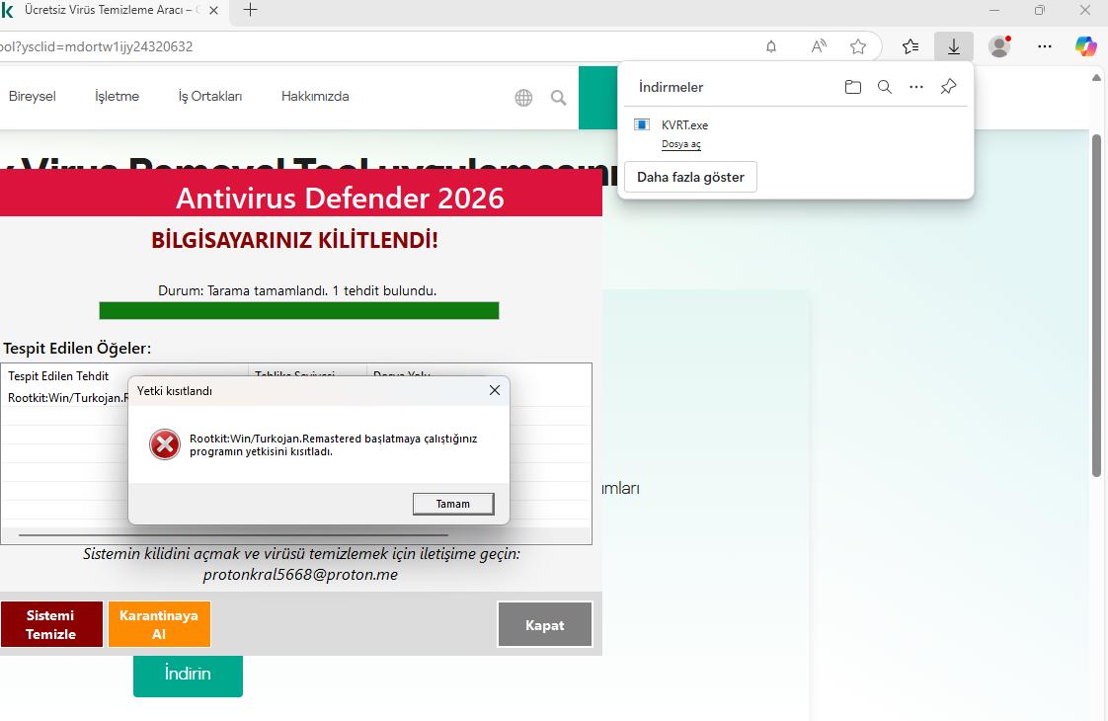Click the KVRT.exe file name
The width and height of the screenshot is (1108, 721).
point(684,125)
